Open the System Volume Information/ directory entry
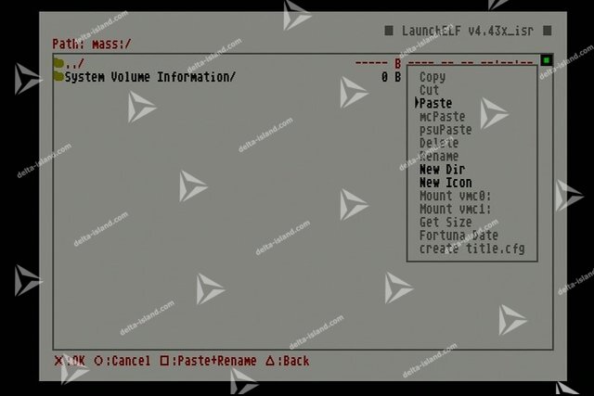 click(x=149, y=77)
